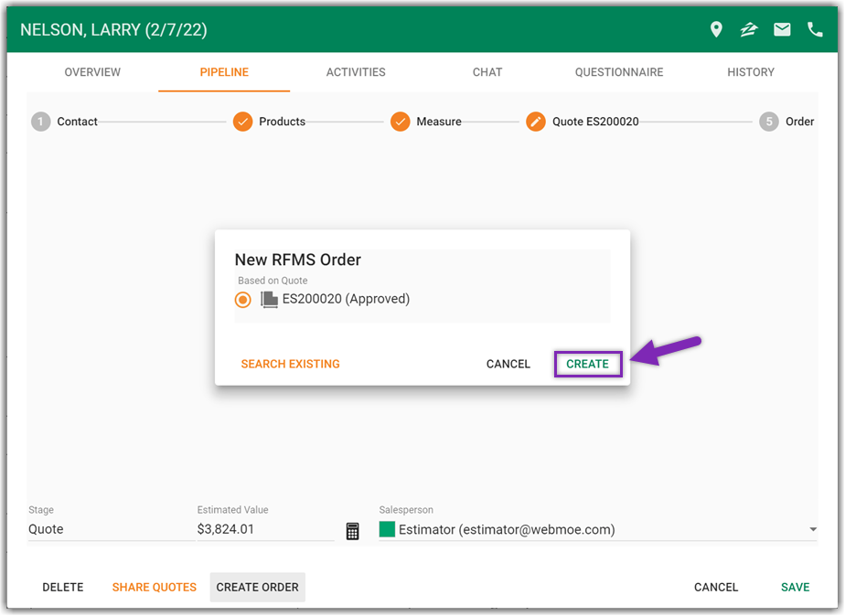
Task: Click Create in the New RFMS Order dialog
Action: click(x=587, y=364)
